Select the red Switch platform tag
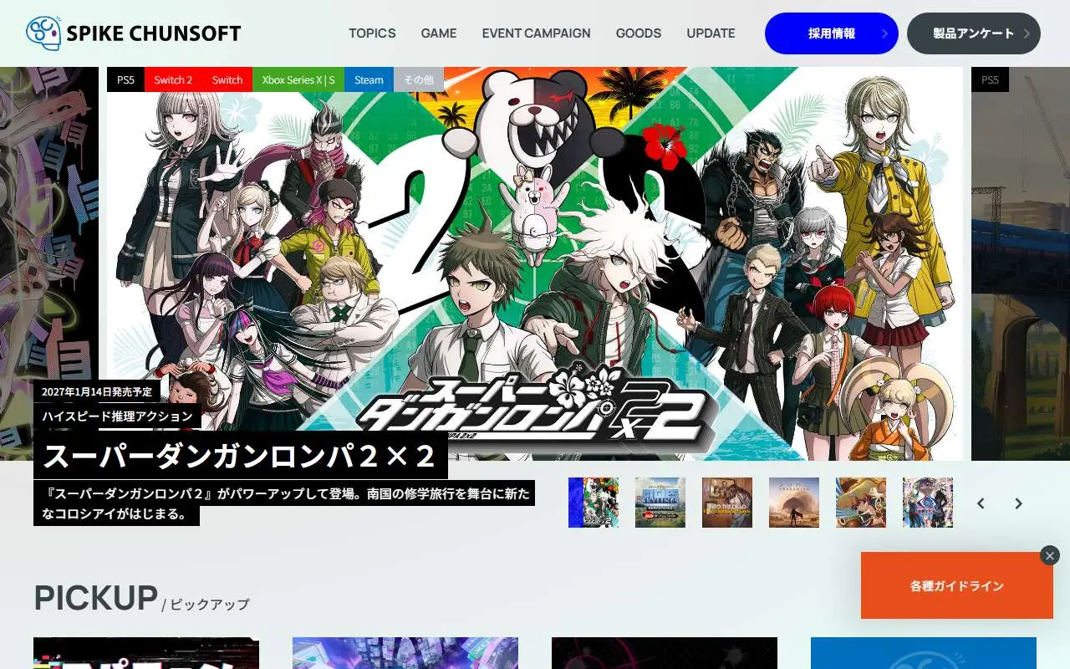Viewport: 1070px width, 669px height. (227, 79)
